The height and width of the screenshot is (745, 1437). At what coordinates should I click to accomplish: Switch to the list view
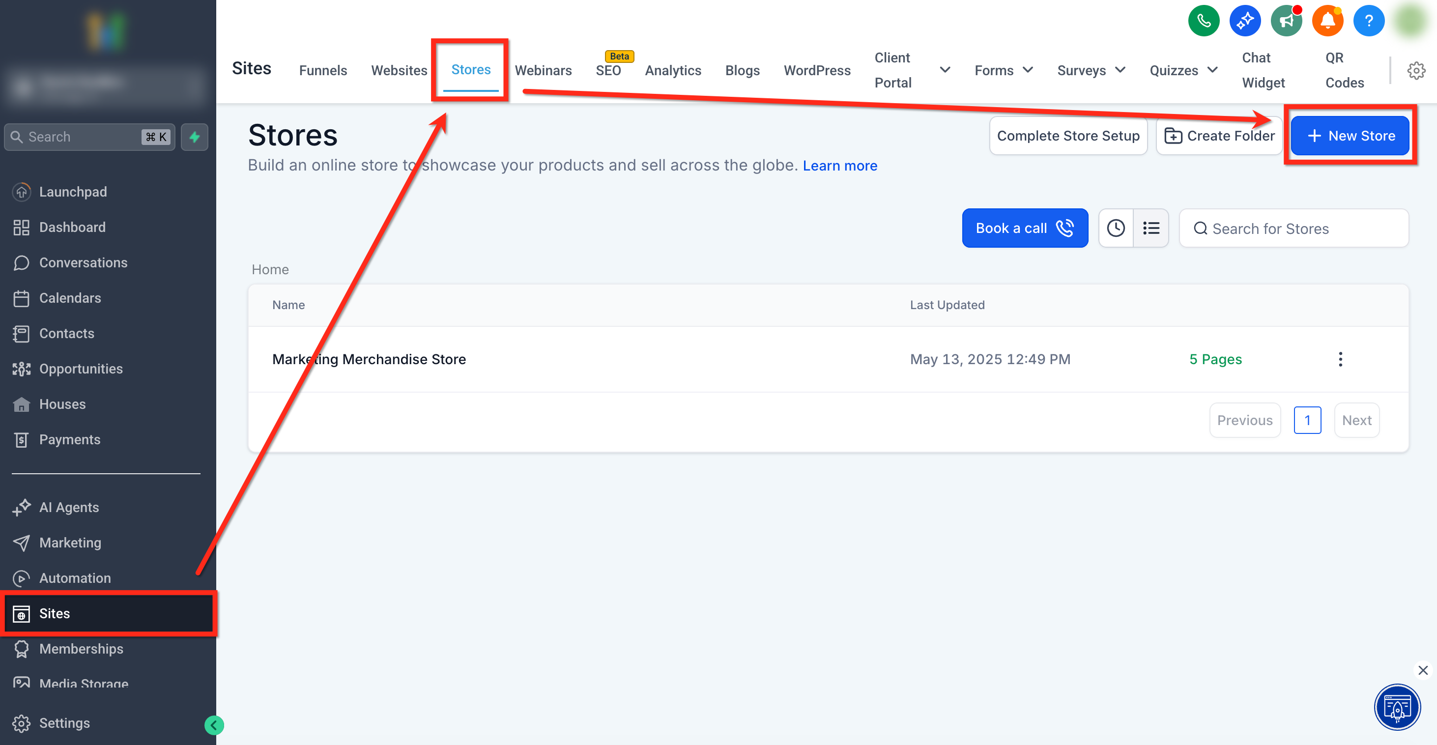(1151, 228)
